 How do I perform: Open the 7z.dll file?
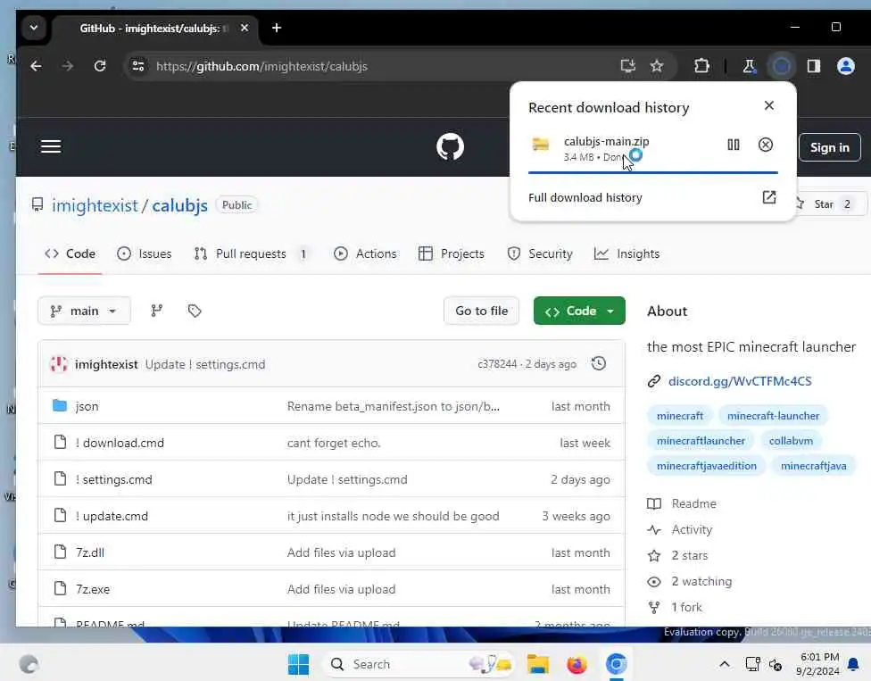tap(90, 552)
